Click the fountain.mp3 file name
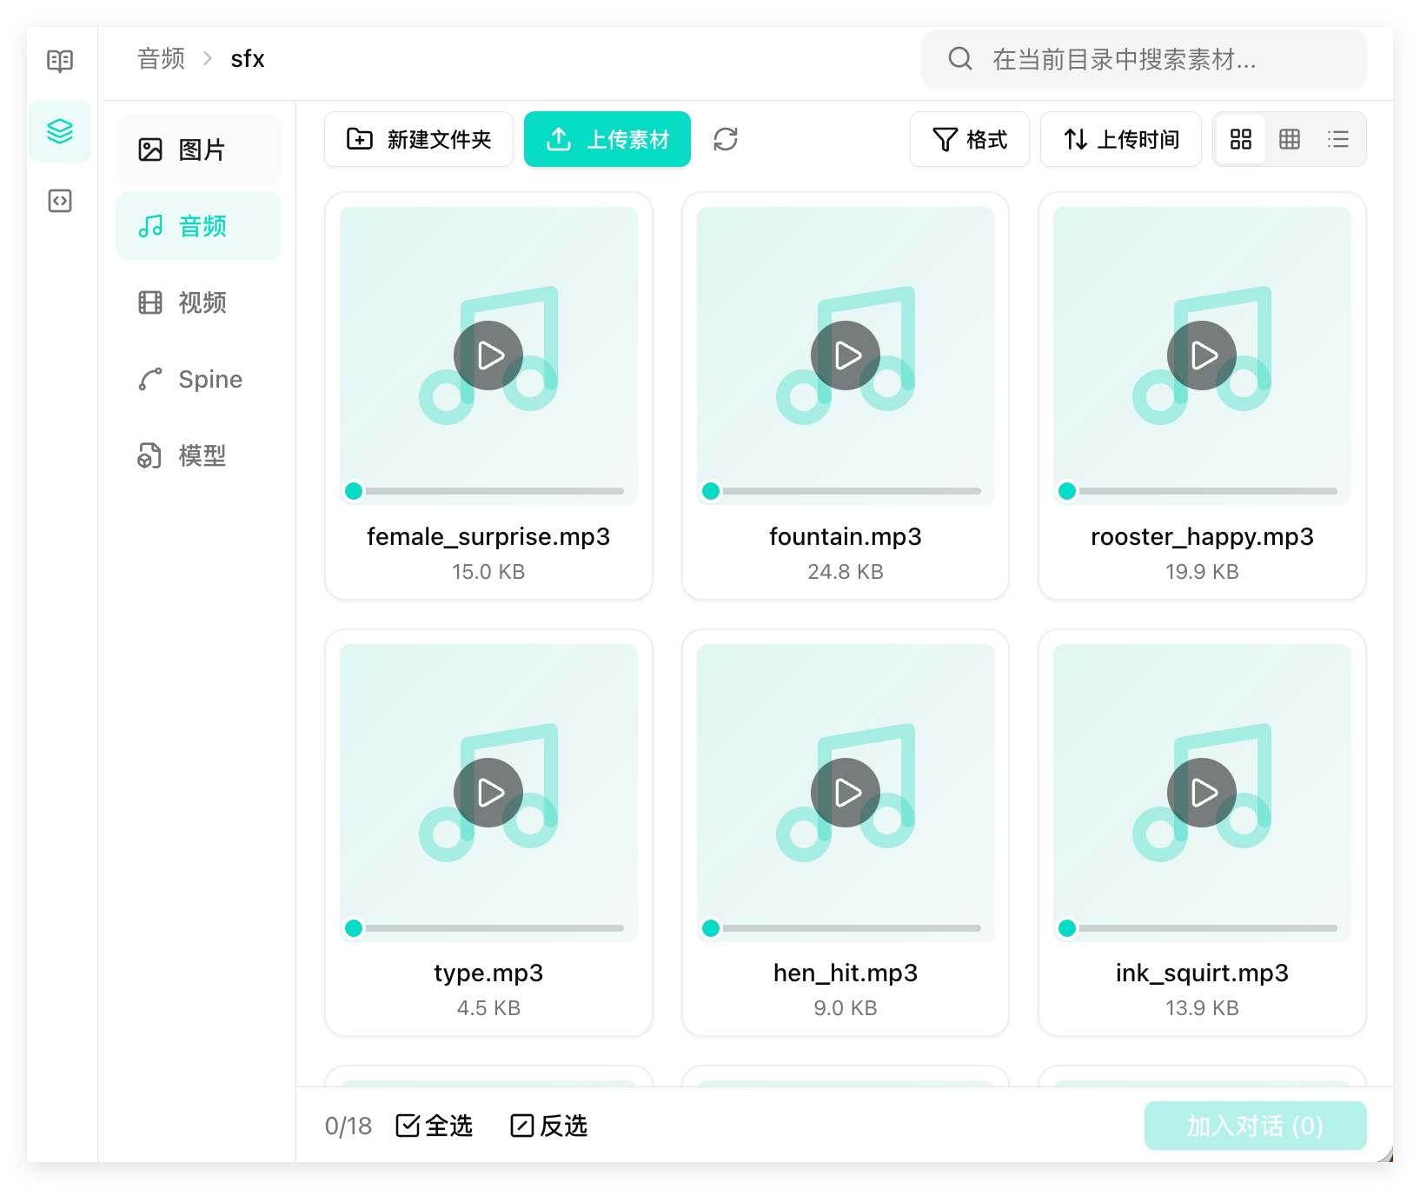Viewport: 1420px width, 1189px height. pos(846,536)
